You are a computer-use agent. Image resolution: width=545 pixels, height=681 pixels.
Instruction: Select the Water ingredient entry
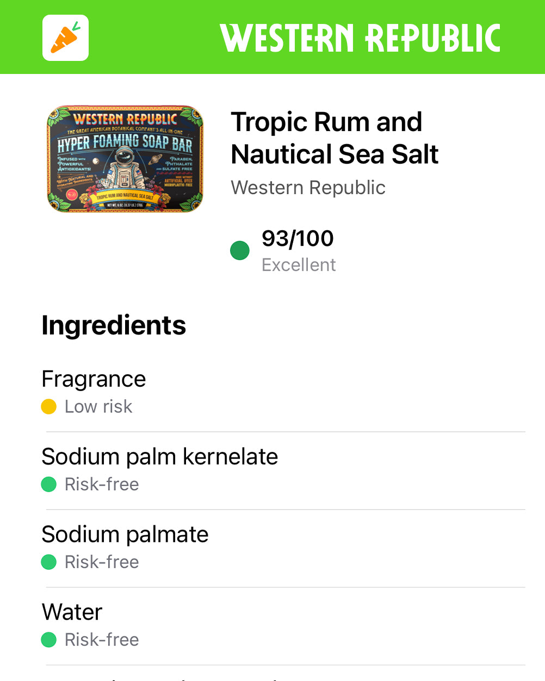click(x=283, y=627)
